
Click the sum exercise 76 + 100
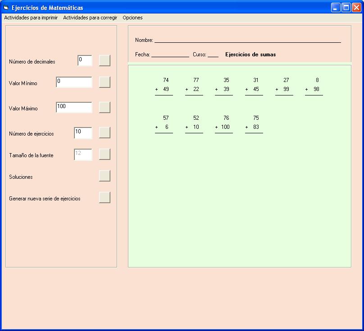click(224, 124)
